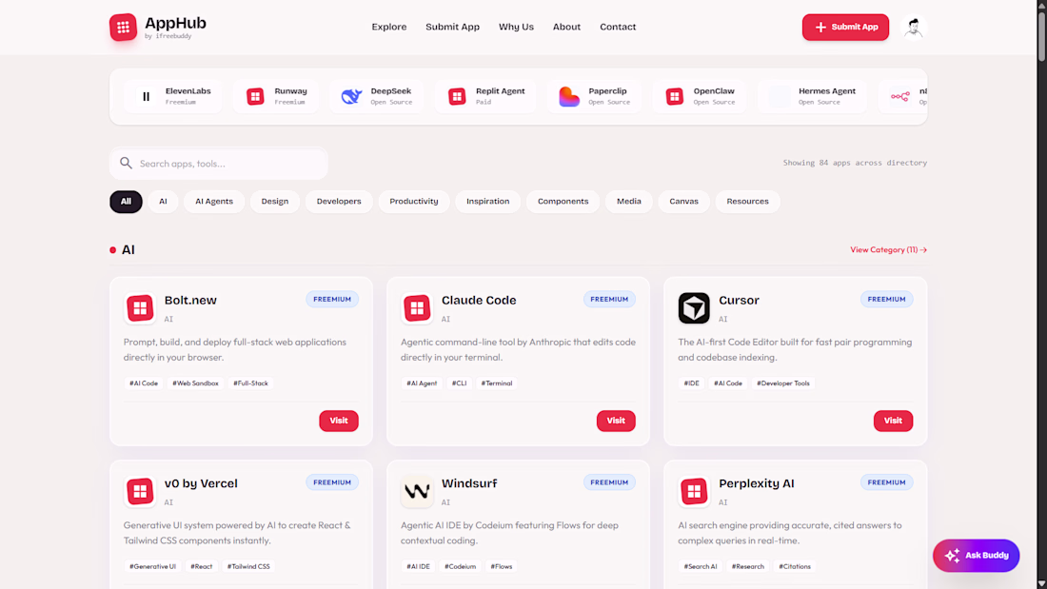The height and width of the screenshot is (589, 1047).
Task: Click the Bolt.new card icon
Action: [x=140, y=308]
